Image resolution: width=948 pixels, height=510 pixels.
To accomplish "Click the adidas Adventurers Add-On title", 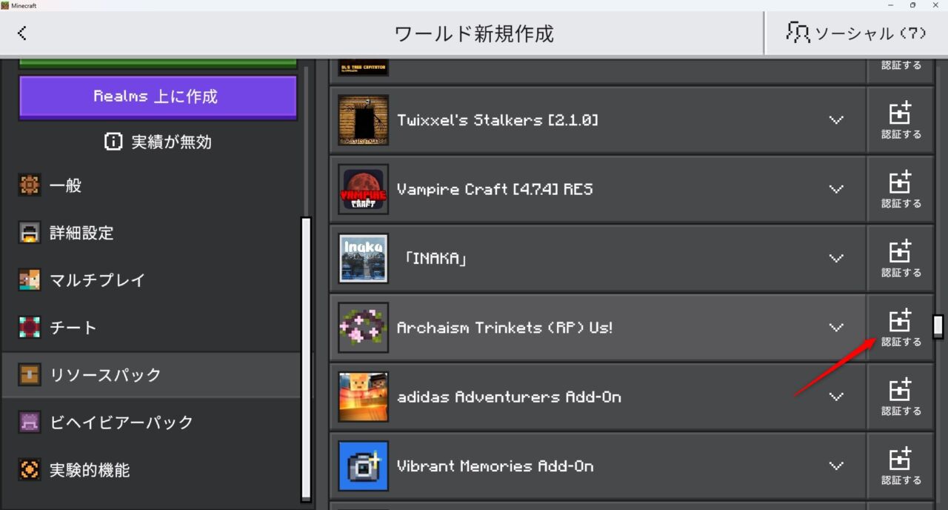I will [x=510, y=397].
